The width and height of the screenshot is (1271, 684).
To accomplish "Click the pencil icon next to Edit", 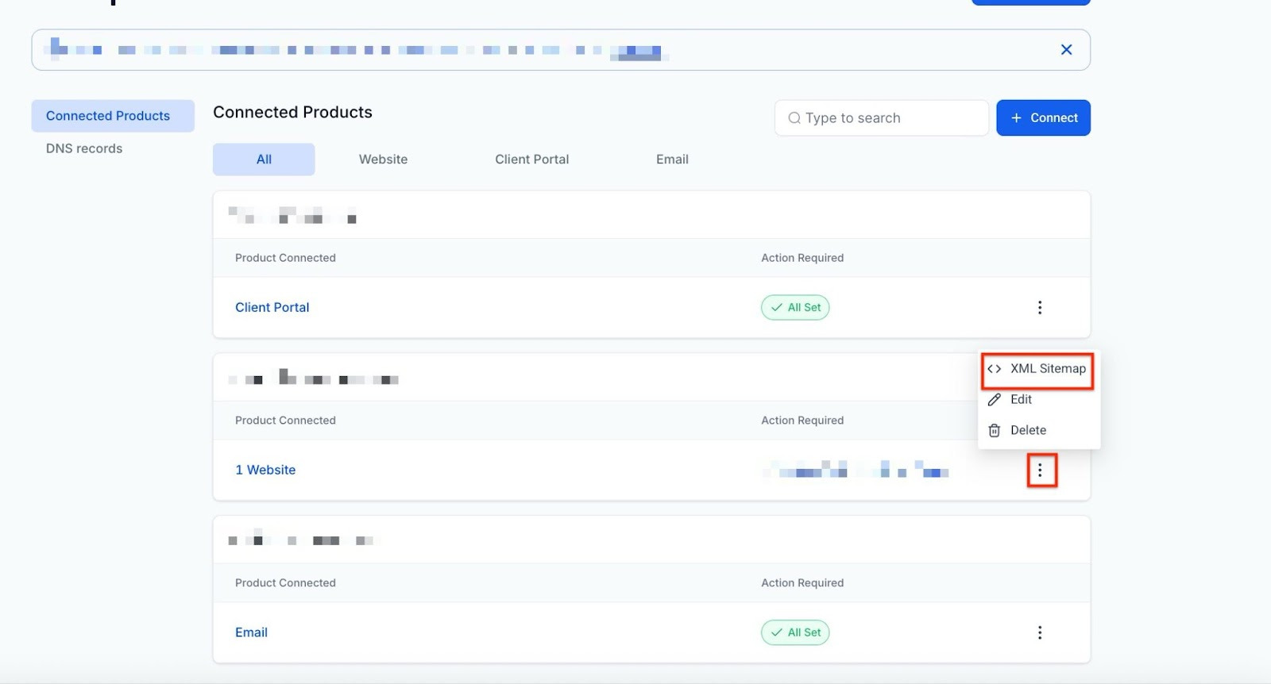I will (x=994, y=400).
